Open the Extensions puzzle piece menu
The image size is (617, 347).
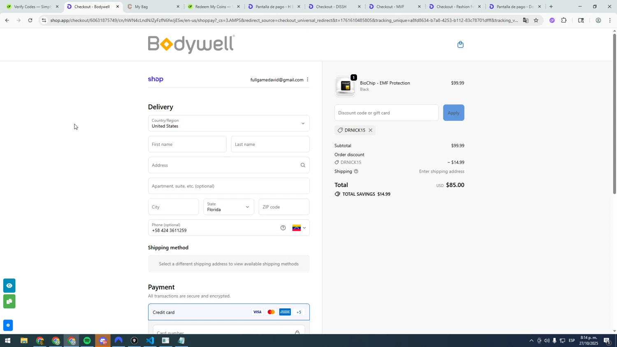point(564,20)
